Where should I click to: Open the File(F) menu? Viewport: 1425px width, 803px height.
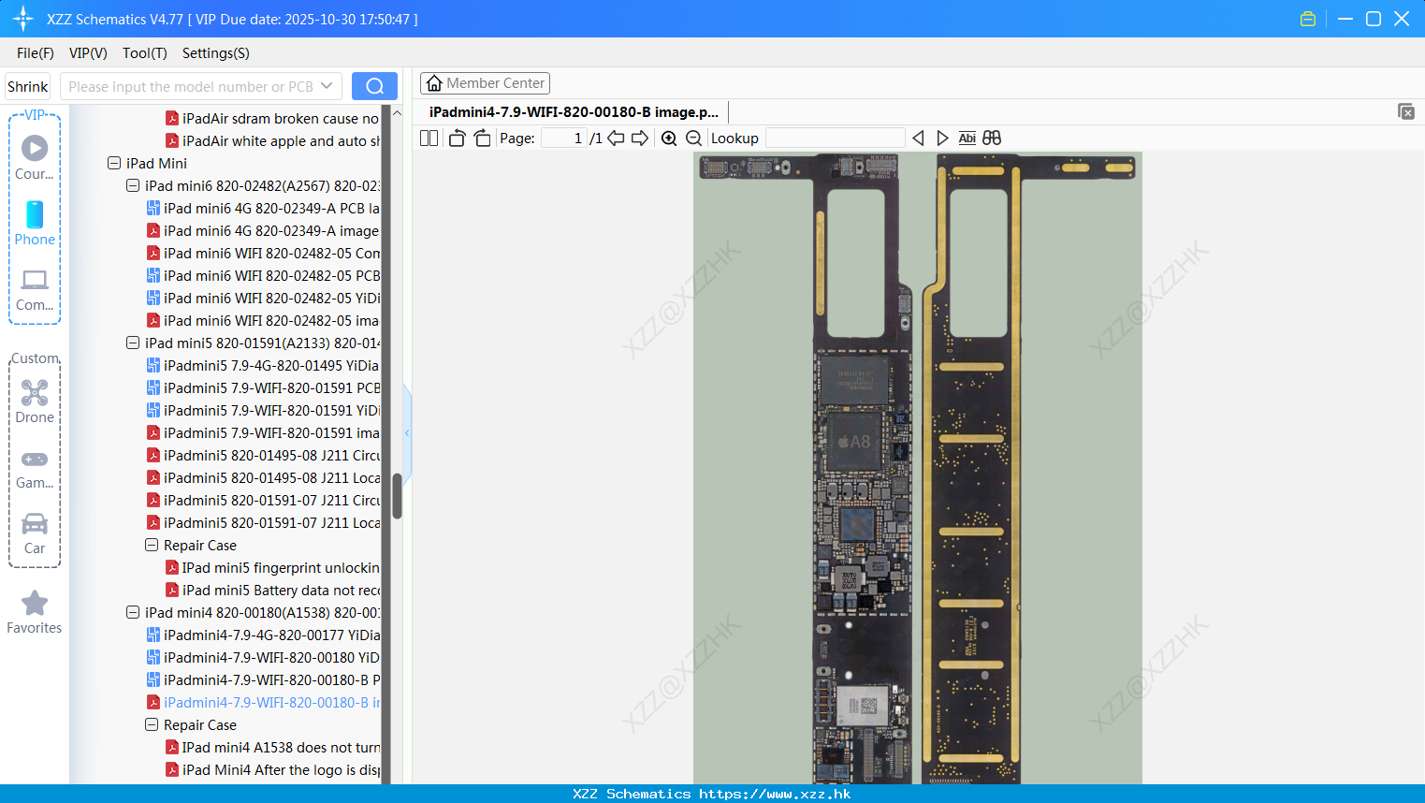[35, 53]
